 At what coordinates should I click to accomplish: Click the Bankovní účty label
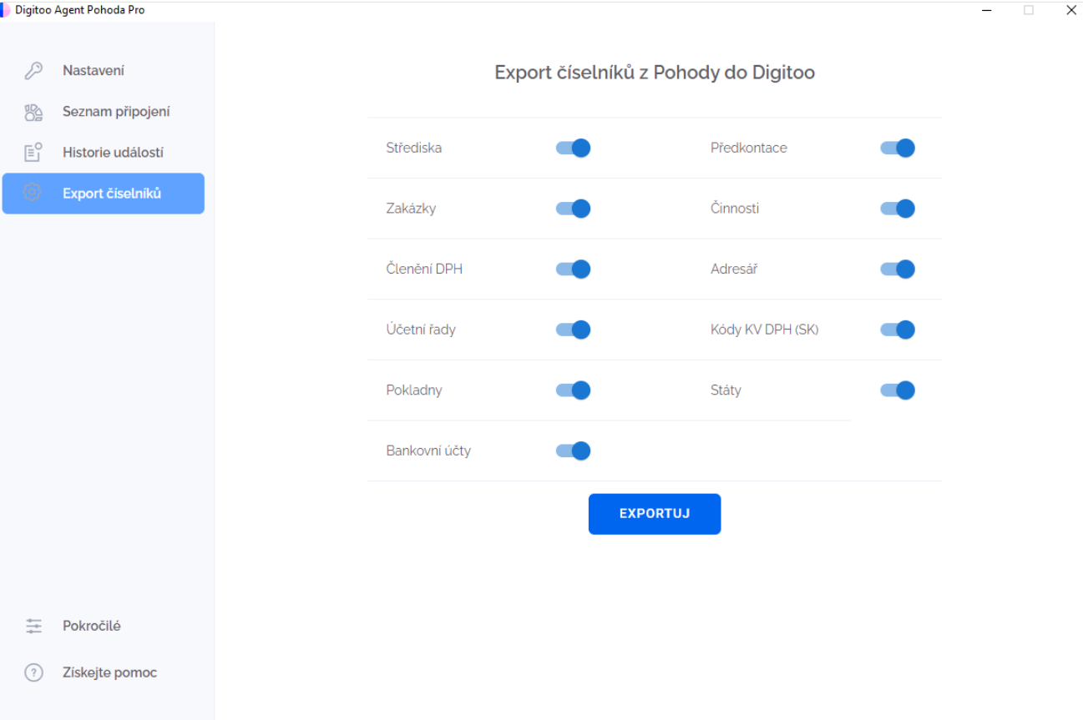[428, 451]
